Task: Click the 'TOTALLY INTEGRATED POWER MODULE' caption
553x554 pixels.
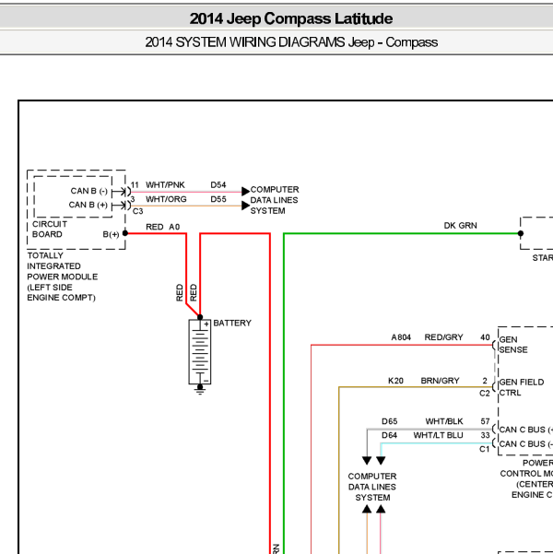Action: pyautogui.click(x=62, y=277)
